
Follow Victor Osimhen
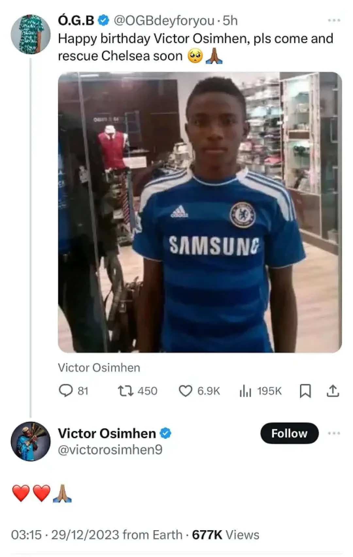(289, 433)
